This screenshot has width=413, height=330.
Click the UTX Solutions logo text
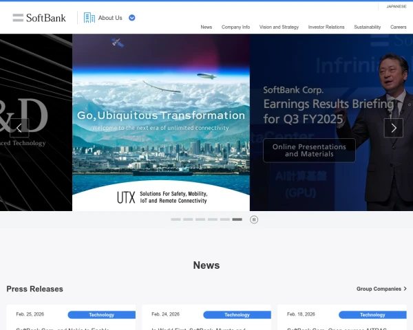[x=162, y=197]
